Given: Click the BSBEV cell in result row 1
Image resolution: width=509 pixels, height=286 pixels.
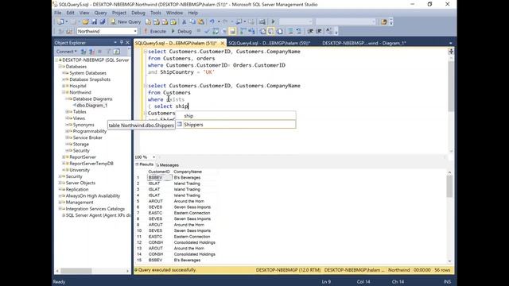Looking at the screenshot, I should [160, 178].
